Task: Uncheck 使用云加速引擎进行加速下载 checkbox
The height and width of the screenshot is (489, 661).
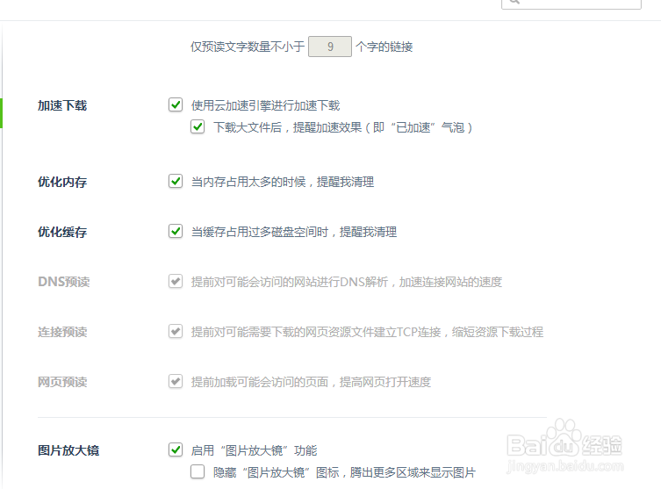Action: 176,104
